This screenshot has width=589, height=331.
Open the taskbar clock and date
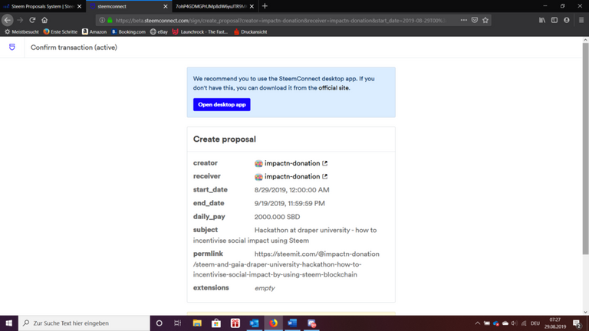pos(555,323)
